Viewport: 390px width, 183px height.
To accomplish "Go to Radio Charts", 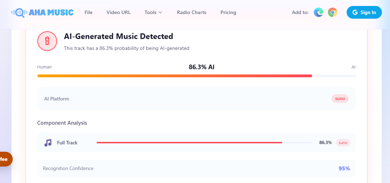I will [192, 12].
